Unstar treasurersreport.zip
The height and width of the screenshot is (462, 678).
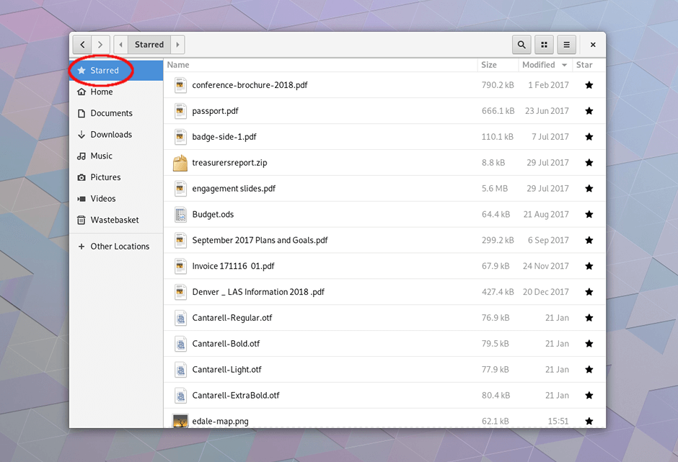589,163
